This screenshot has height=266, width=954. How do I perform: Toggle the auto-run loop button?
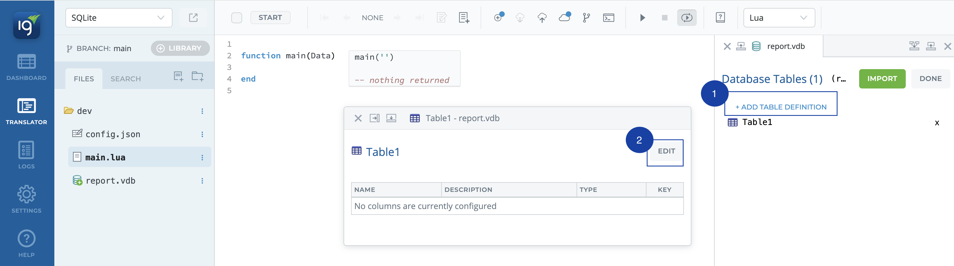point(687,18)
